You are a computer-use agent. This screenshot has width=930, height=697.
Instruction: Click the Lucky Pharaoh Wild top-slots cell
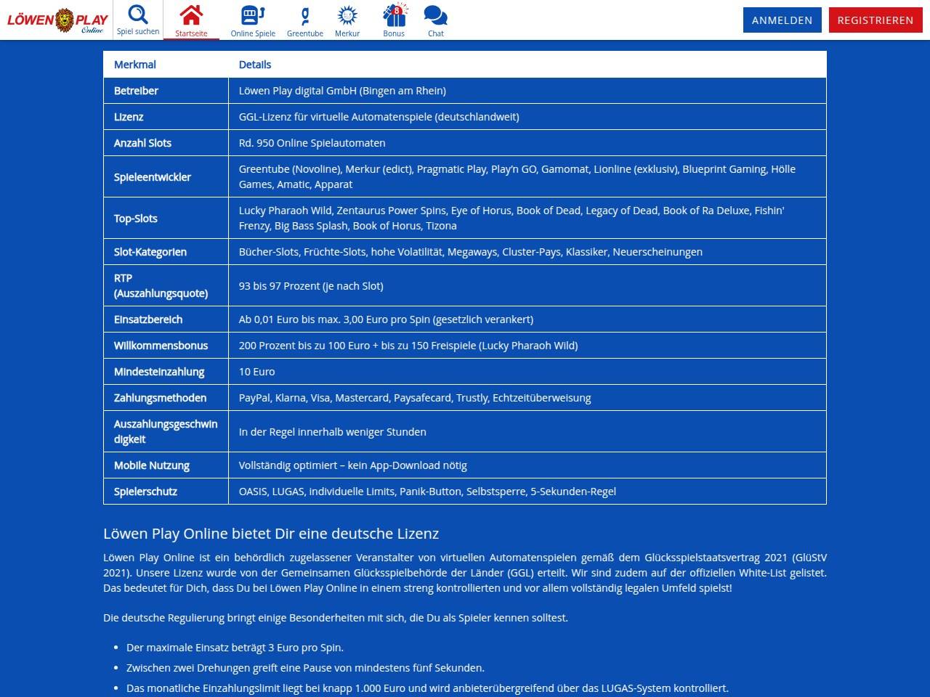tap(527, 218)
